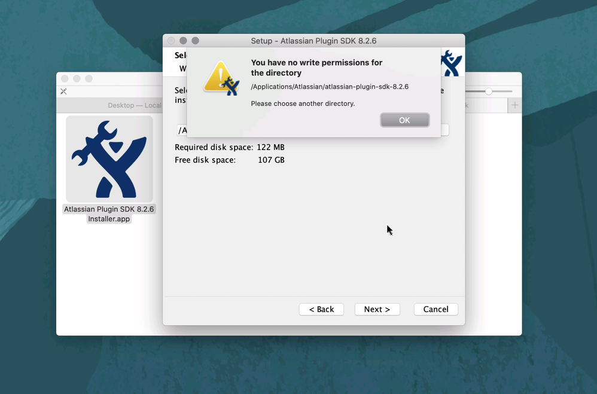
Task: Adjust the icon size slider in Finder window
Action: tap(489, 91)
